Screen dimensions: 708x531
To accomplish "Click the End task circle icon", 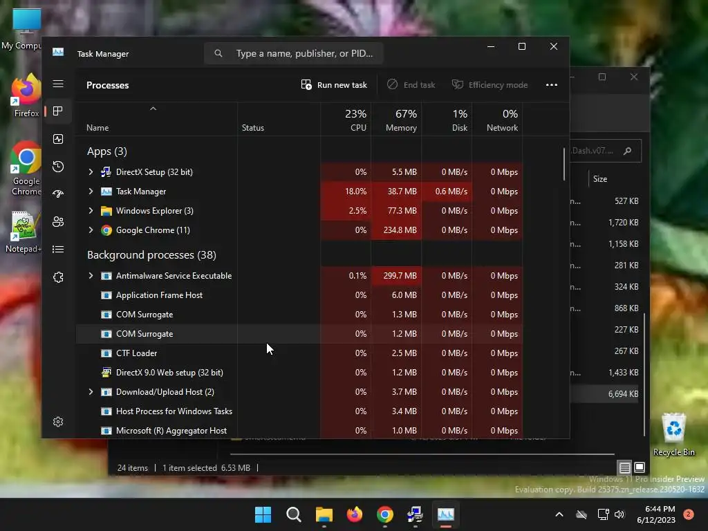I will 392,84.
